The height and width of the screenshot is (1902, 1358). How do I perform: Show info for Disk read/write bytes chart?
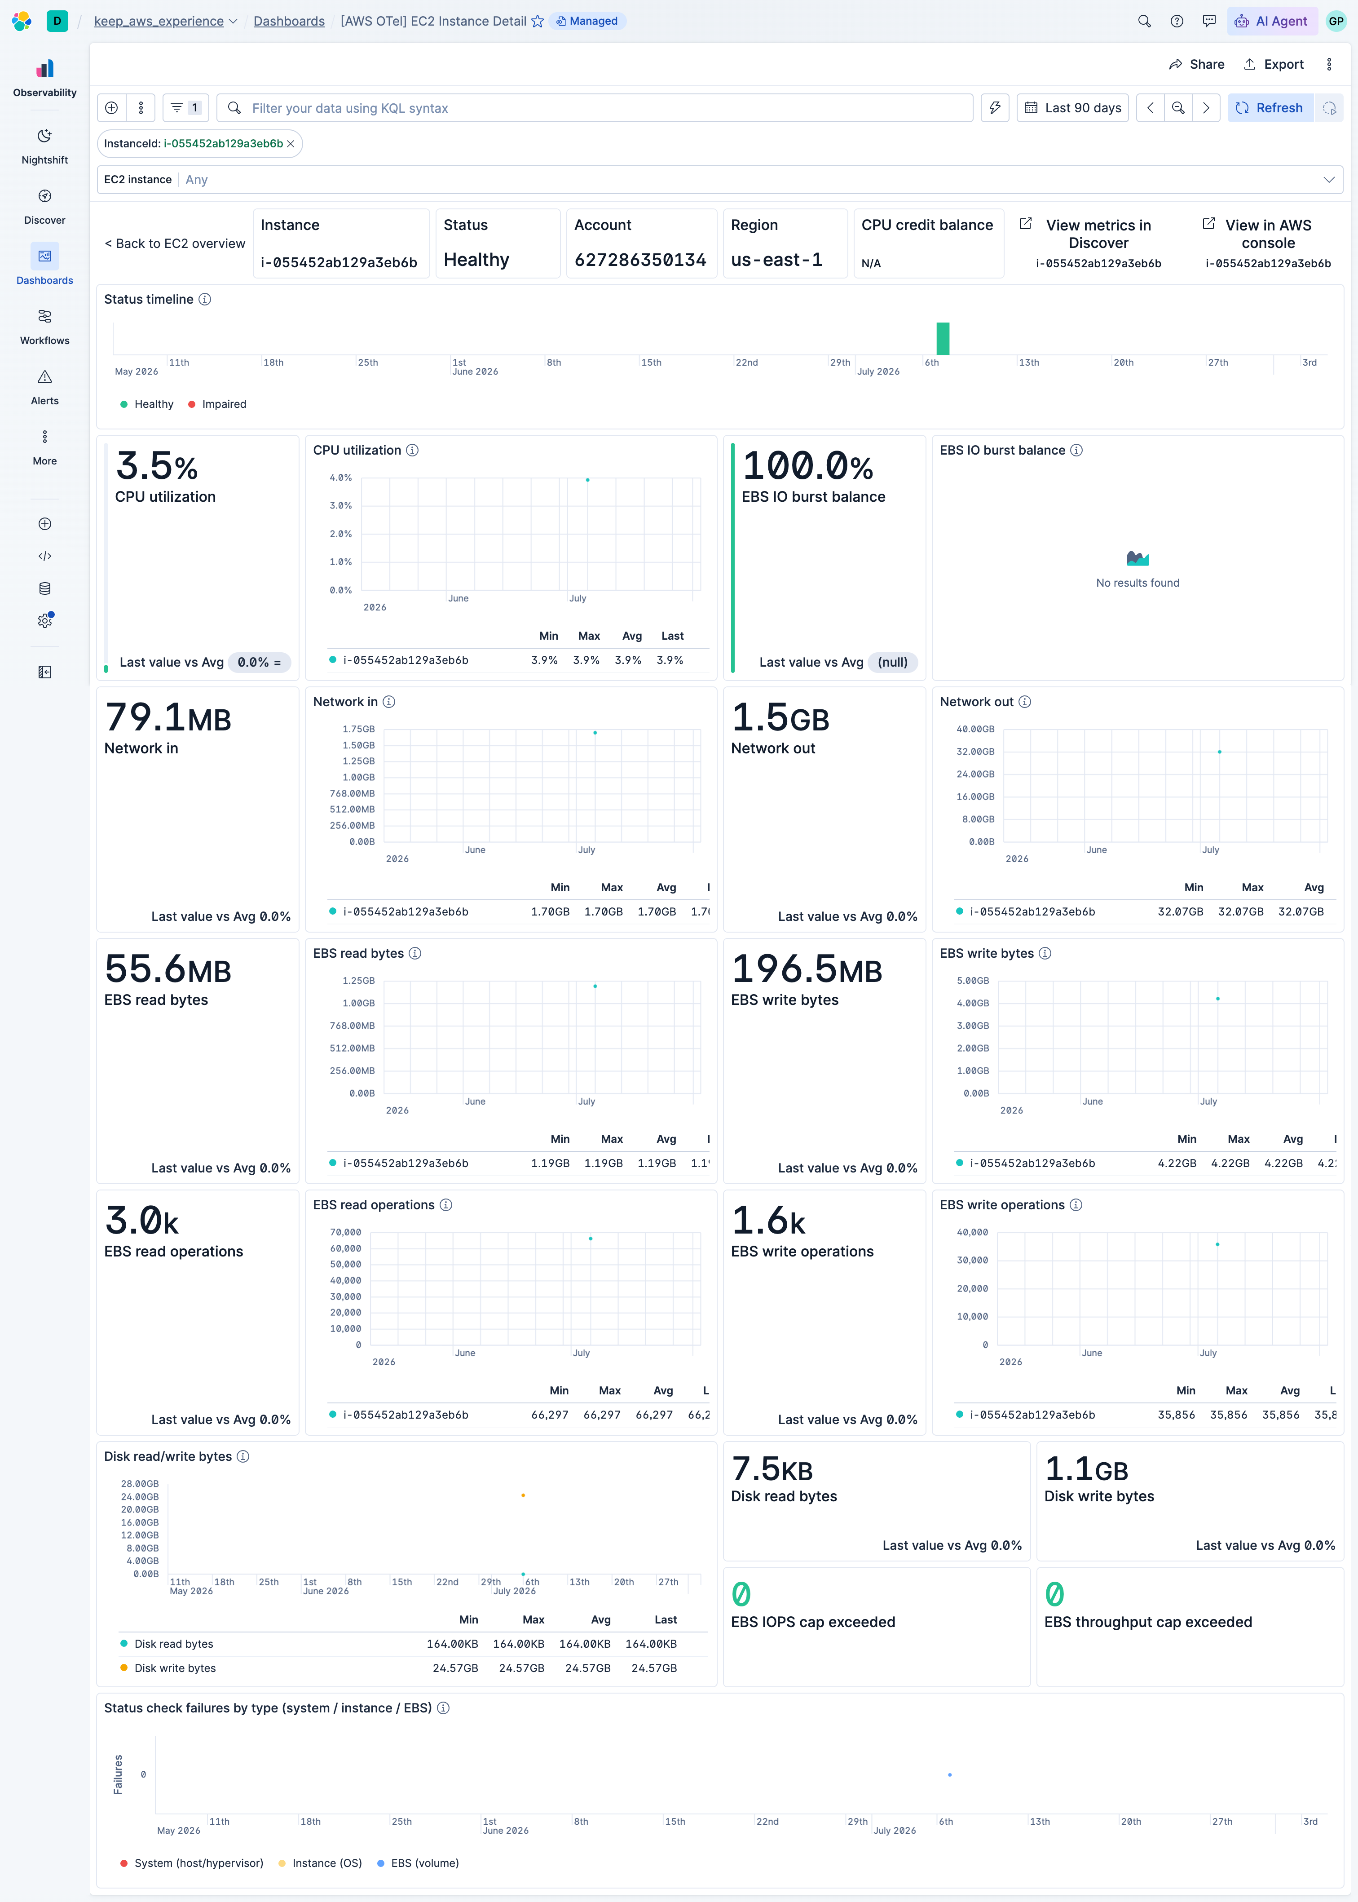(x=243, y=1456)
